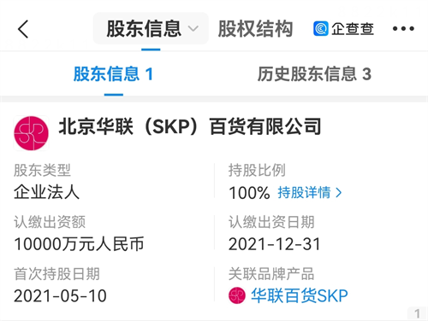Screen dimensions: 428x321
Task: Click the 企业法人 shareholder type value
Action: click(46, 192)
